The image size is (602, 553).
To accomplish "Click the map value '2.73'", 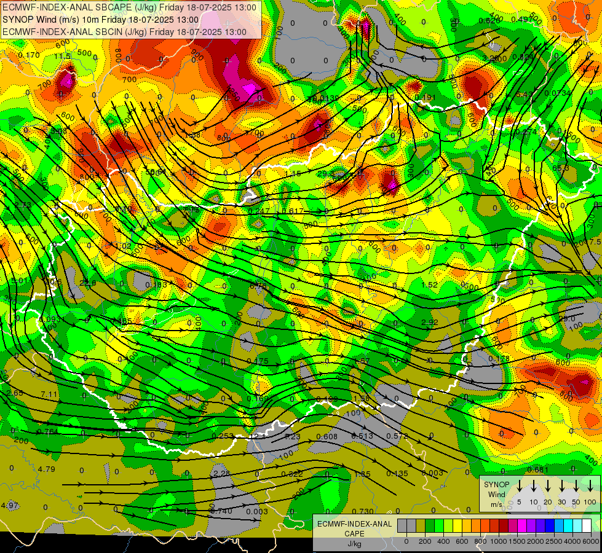I will [23, 205].
